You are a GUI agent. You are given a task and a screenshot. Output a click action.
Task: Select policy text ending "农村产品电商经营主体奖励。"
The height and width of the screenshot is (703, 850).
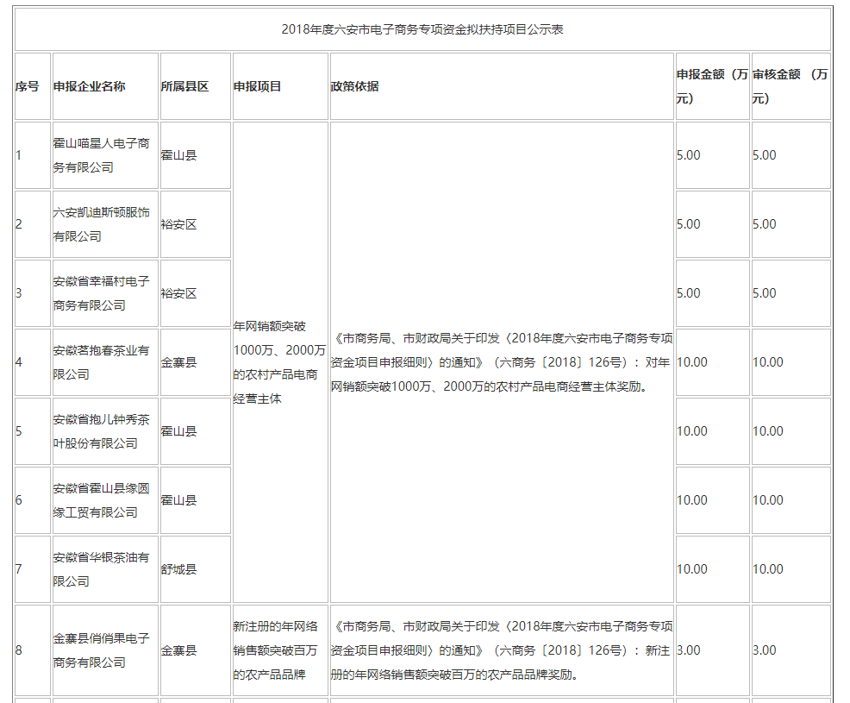[502, 362]
